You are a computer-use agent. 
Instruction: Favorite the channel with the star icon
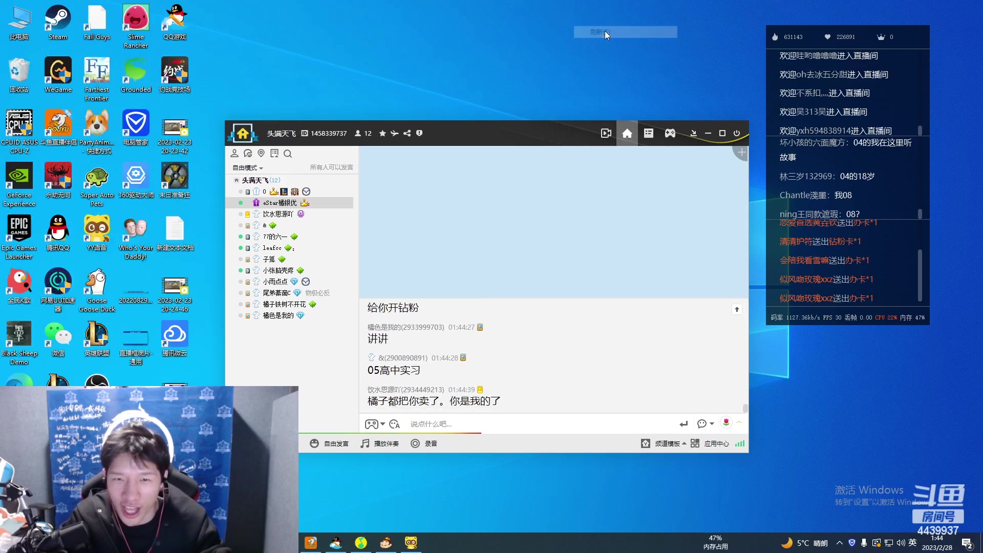tap(382, 133)
